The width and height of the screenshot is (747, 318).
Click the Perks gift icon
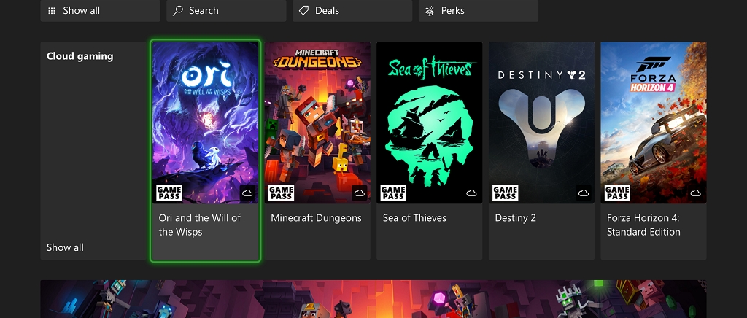(x=430, y=10)
